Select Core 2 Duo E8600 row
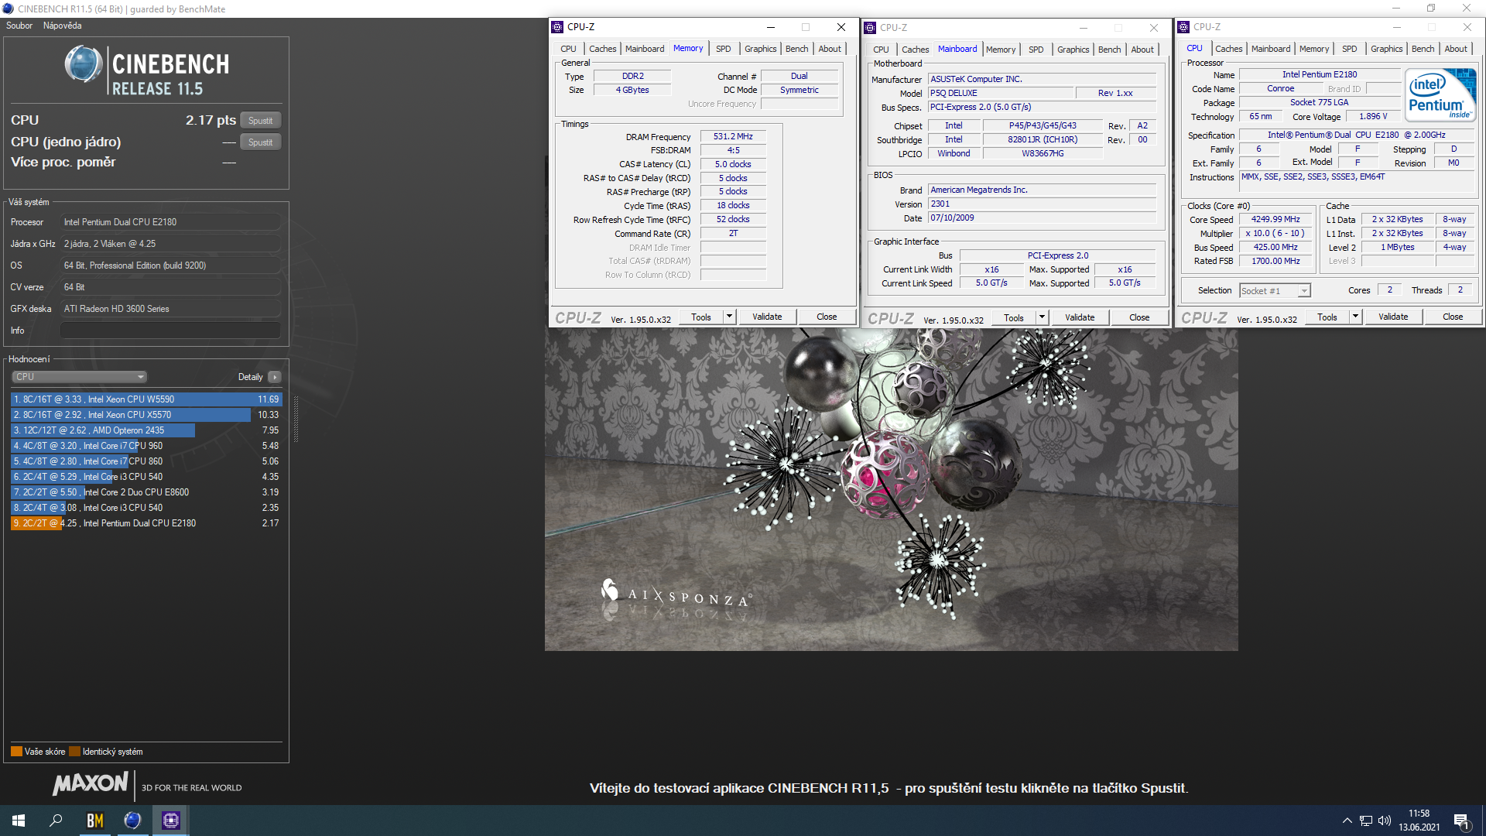The height and width of the screenshot is (836, 1486). point(146,492)
